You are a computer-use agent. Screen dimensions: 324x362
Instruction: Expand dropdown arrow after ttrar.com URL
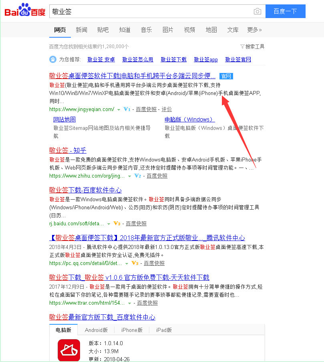click(x=130, y=303)
